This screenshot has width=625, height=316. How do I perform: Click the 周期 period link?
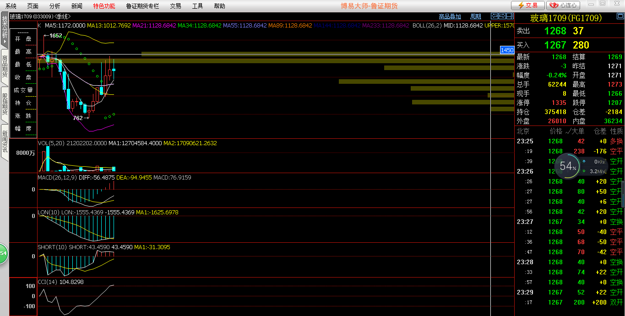point(476,17)
